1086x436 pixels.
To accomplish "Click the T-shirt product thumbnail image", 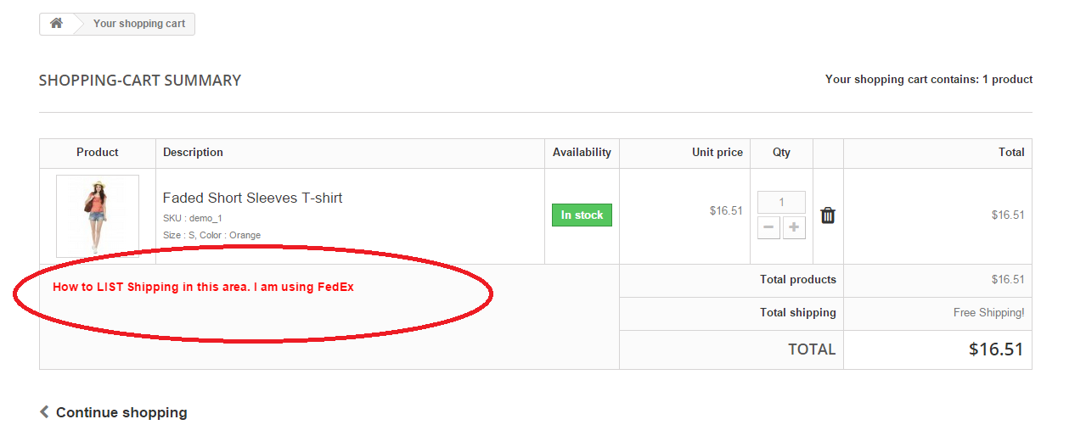I will coord(97,215).
